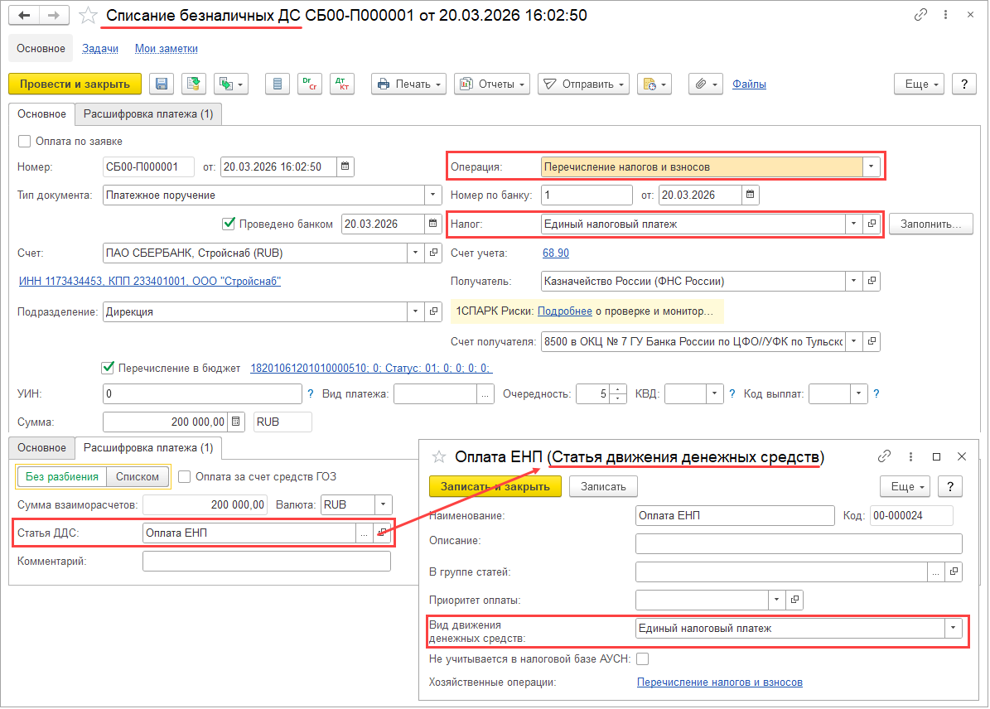Image resolution: width=990 pixels, height=709 pixels.
Task: Open calendar for bank number date
Action: 750,195
